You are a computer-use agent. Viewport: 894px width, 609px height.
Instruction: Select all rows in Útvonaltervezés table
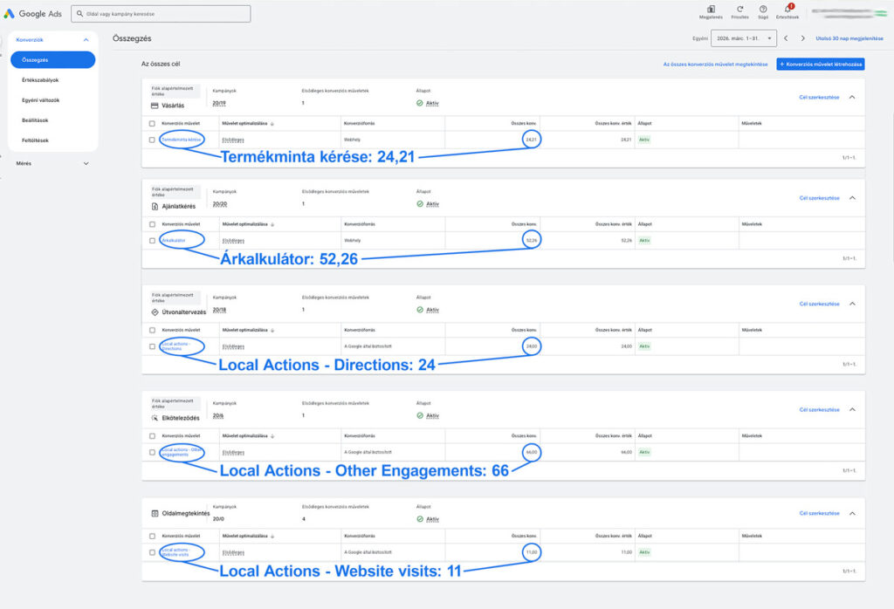pos(152,330)
